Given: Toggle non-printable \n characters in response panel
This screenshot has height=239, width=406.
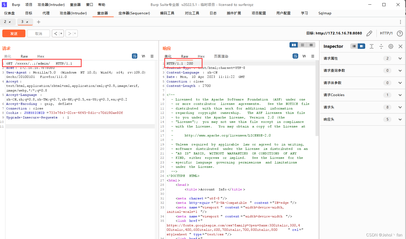Looking at the screenshot, I should point(304,56).
